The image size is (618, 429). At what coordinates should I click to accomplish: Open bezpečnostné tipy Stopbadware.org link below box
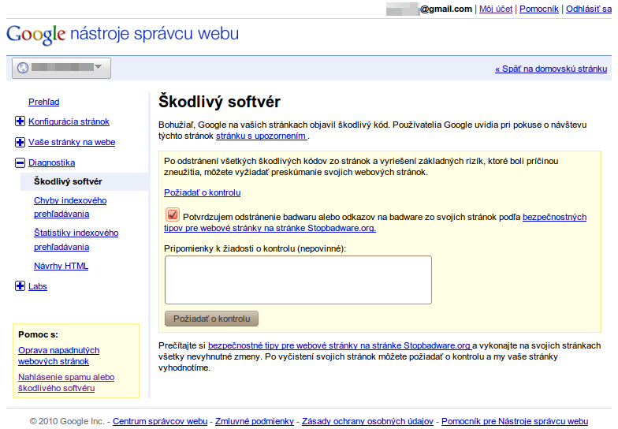(340, 345)
